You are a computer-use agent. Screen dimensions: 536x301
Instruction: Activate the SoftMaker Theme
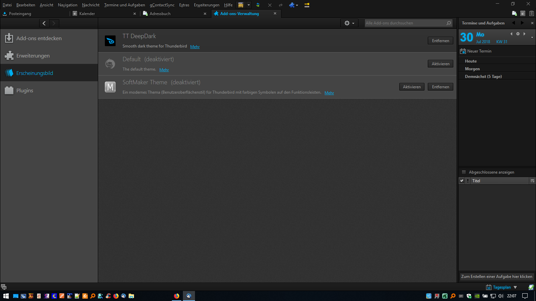412,87
